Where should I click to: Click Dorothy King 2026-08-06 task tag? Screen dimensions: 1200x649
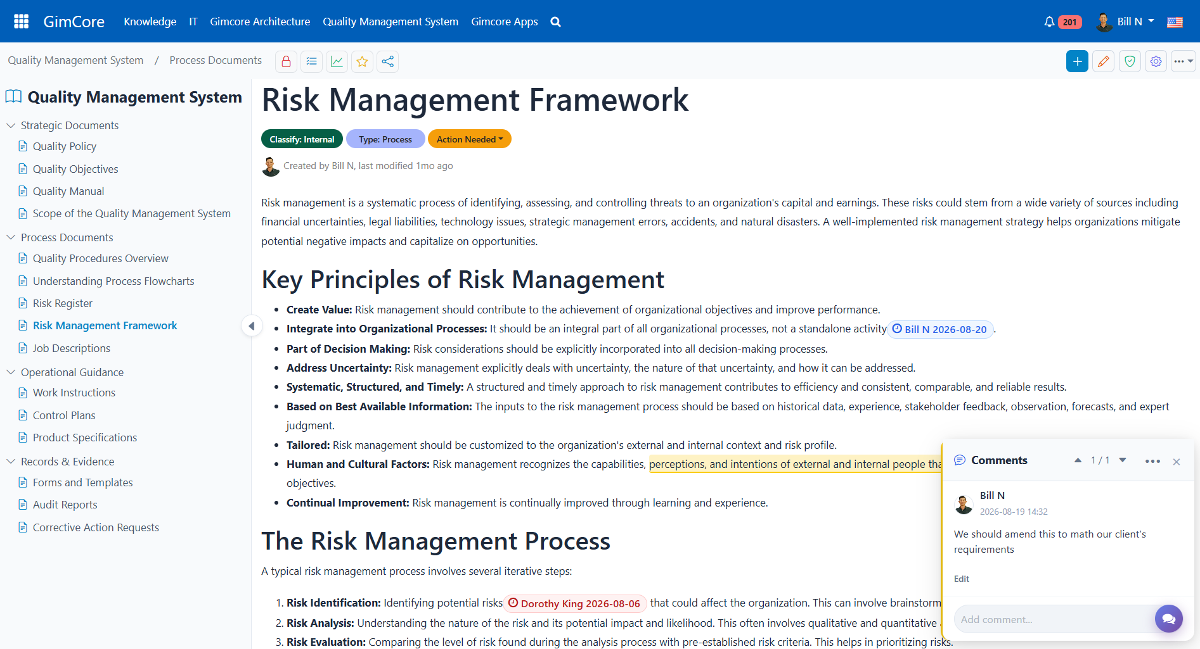(x=575, y=603)
